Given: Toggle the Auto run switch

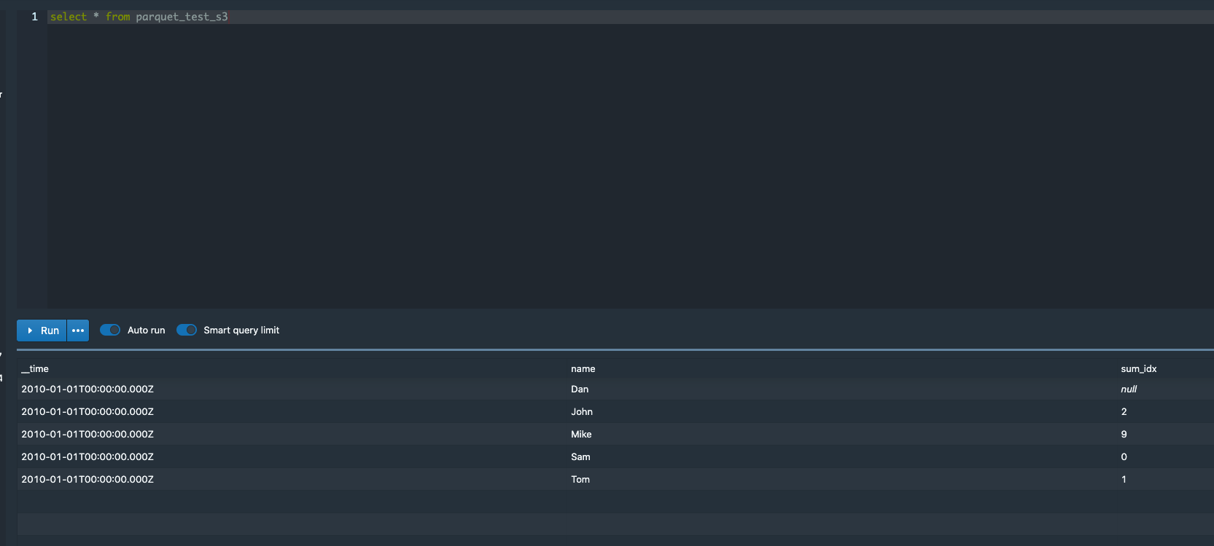Looking at the screenshot, I should (x=110, y=330).
